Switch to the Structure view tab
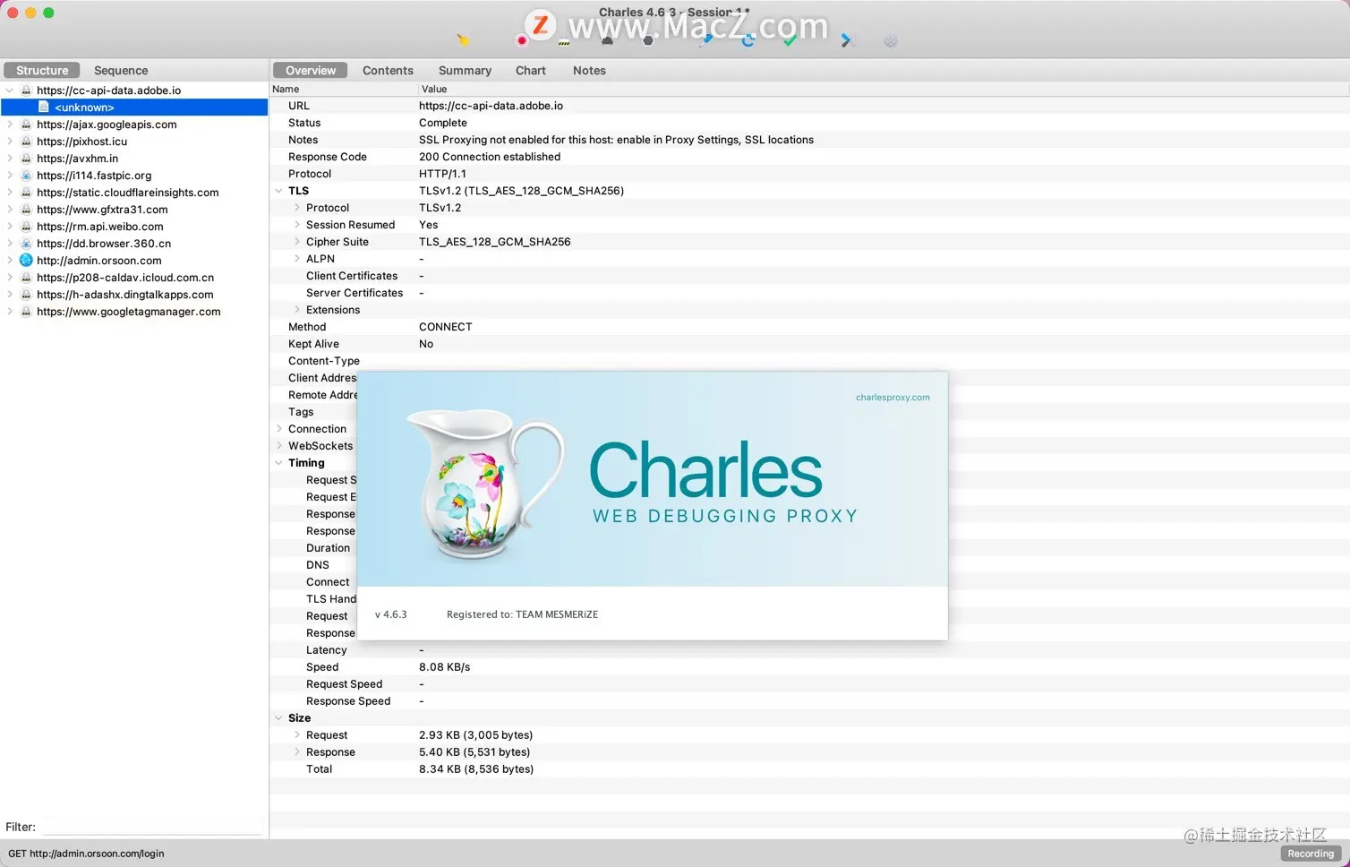The image size is (1350, 867). pyautogui.click(x=42, y=70)
